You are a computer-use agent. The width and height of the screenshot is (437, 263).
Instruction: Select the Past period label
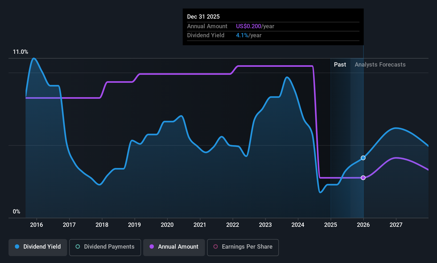[x=340, y=65]
